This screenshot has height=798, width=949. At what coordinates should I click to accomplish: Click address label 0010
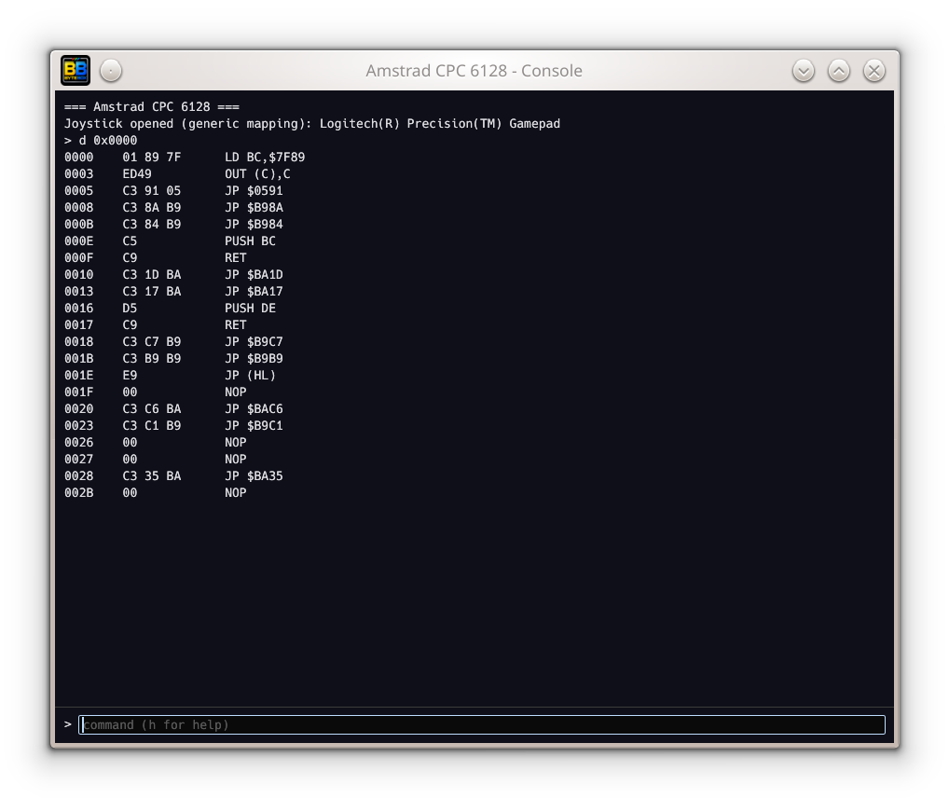(79, 275)
